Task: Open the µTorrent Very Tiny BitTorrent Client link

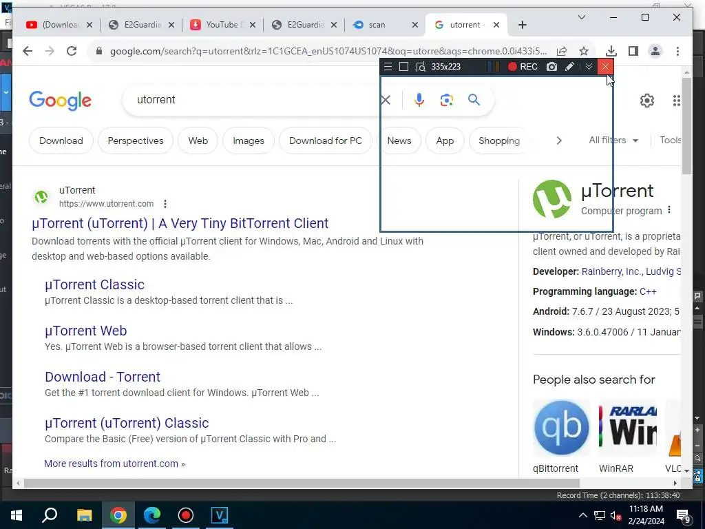Action: [180, 223]
